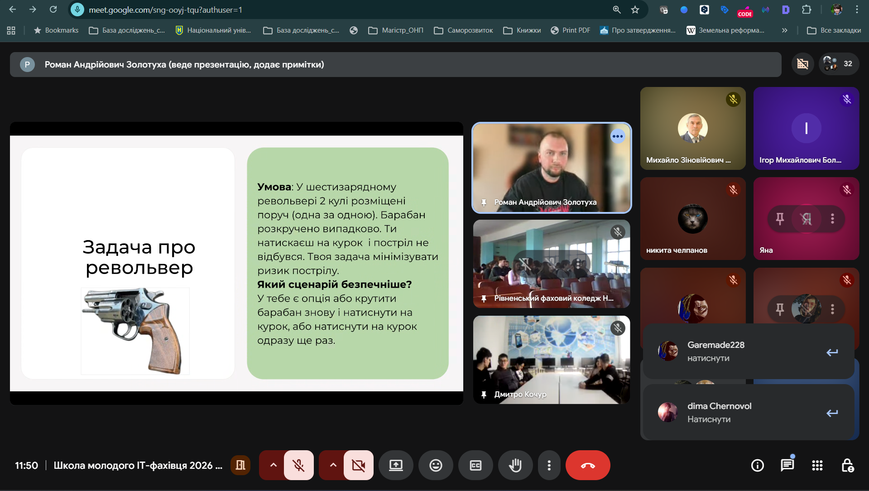The height and width of the screenshot is (491, 869).
Task: Click the door icon beside the meeting name
Action: [240, 465]
